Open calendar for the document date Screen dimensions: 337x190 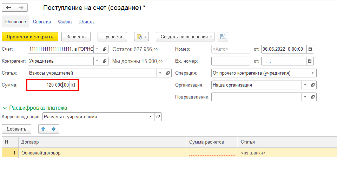point(310,49)
